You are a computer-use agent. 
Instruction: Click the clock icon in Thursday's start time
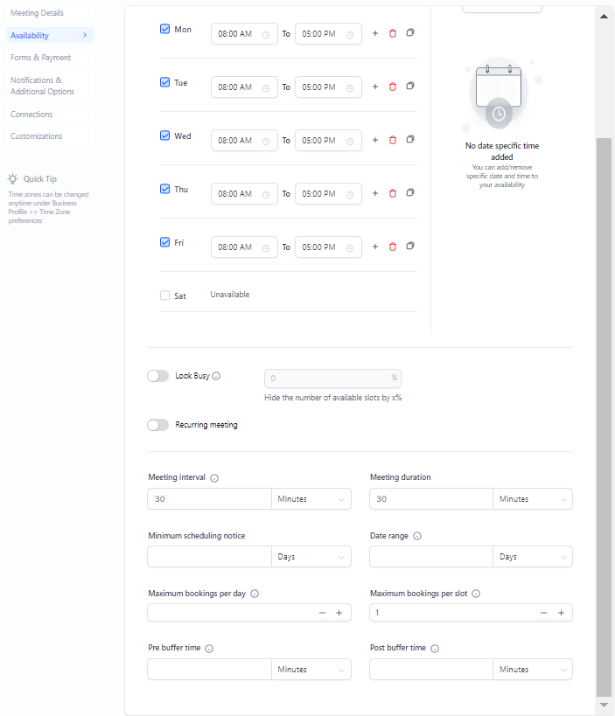[x=266, y=195]
